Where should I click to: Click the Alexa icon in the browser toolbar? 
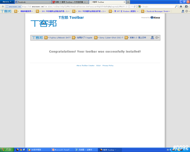pyautogui.click(x=183, y=11)
